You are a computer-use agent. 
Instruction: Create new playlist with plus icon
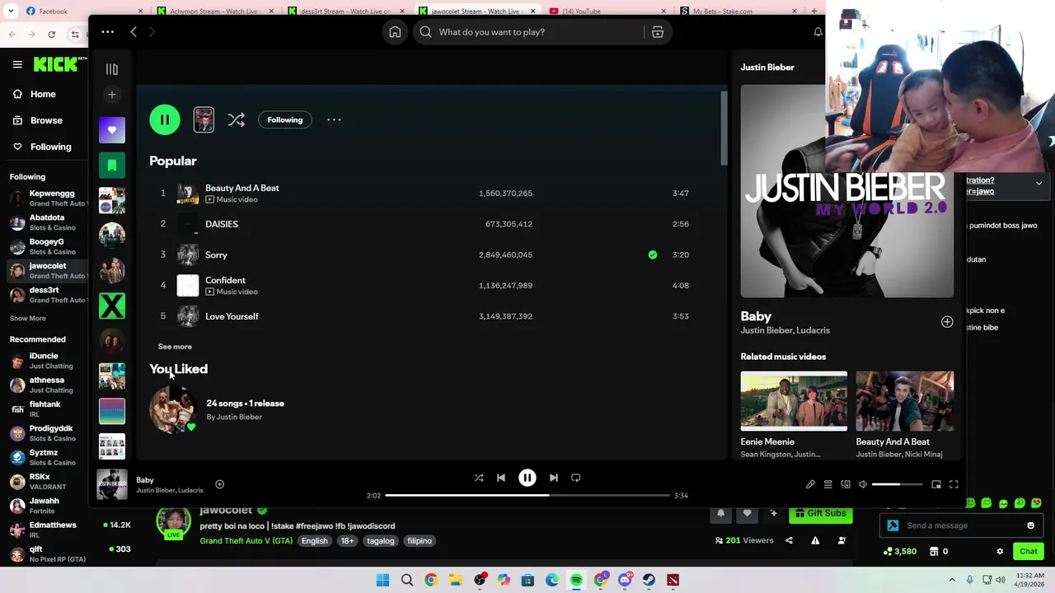pos(112,95)
